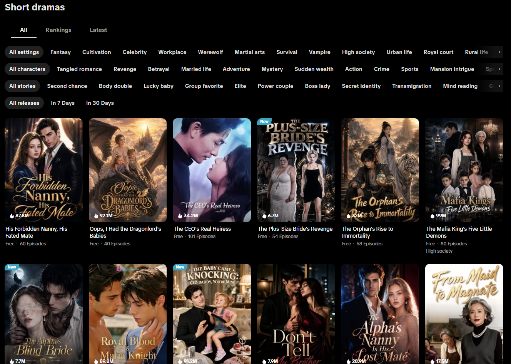Switch to the All tab
This screenshot has height=364, width=511.
tap(23, 30)
